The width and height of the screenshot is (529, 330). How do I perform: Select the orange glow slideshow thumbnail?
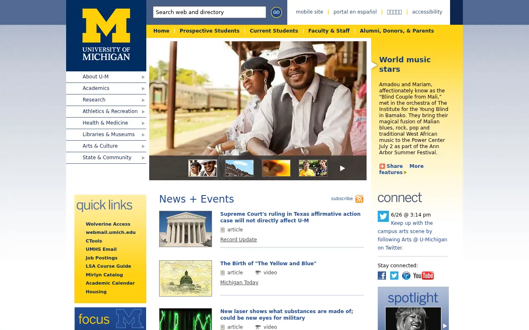point(276,168)
